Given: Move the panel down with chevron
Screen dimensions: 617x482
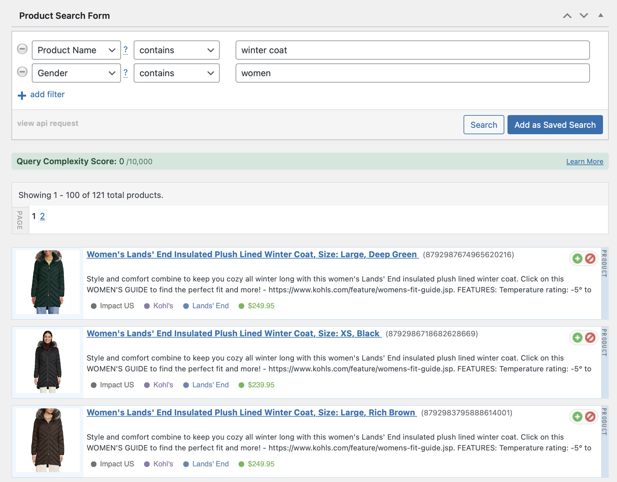Looking at the screenshot, I should click(x=584, y=15).
